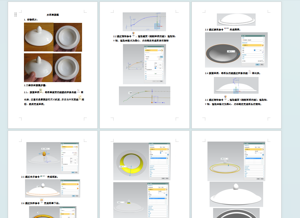Select the revolve icon in the step 2.5 text on page three
Image resolution: width=300 pixels, height=218 pixels.
pos(225,98)
